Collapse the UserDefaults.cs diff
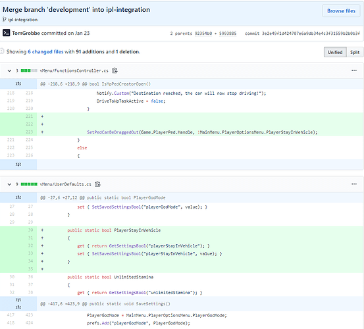Image resolution: width=364 pixels, height=329 pixels. (9, 184)
